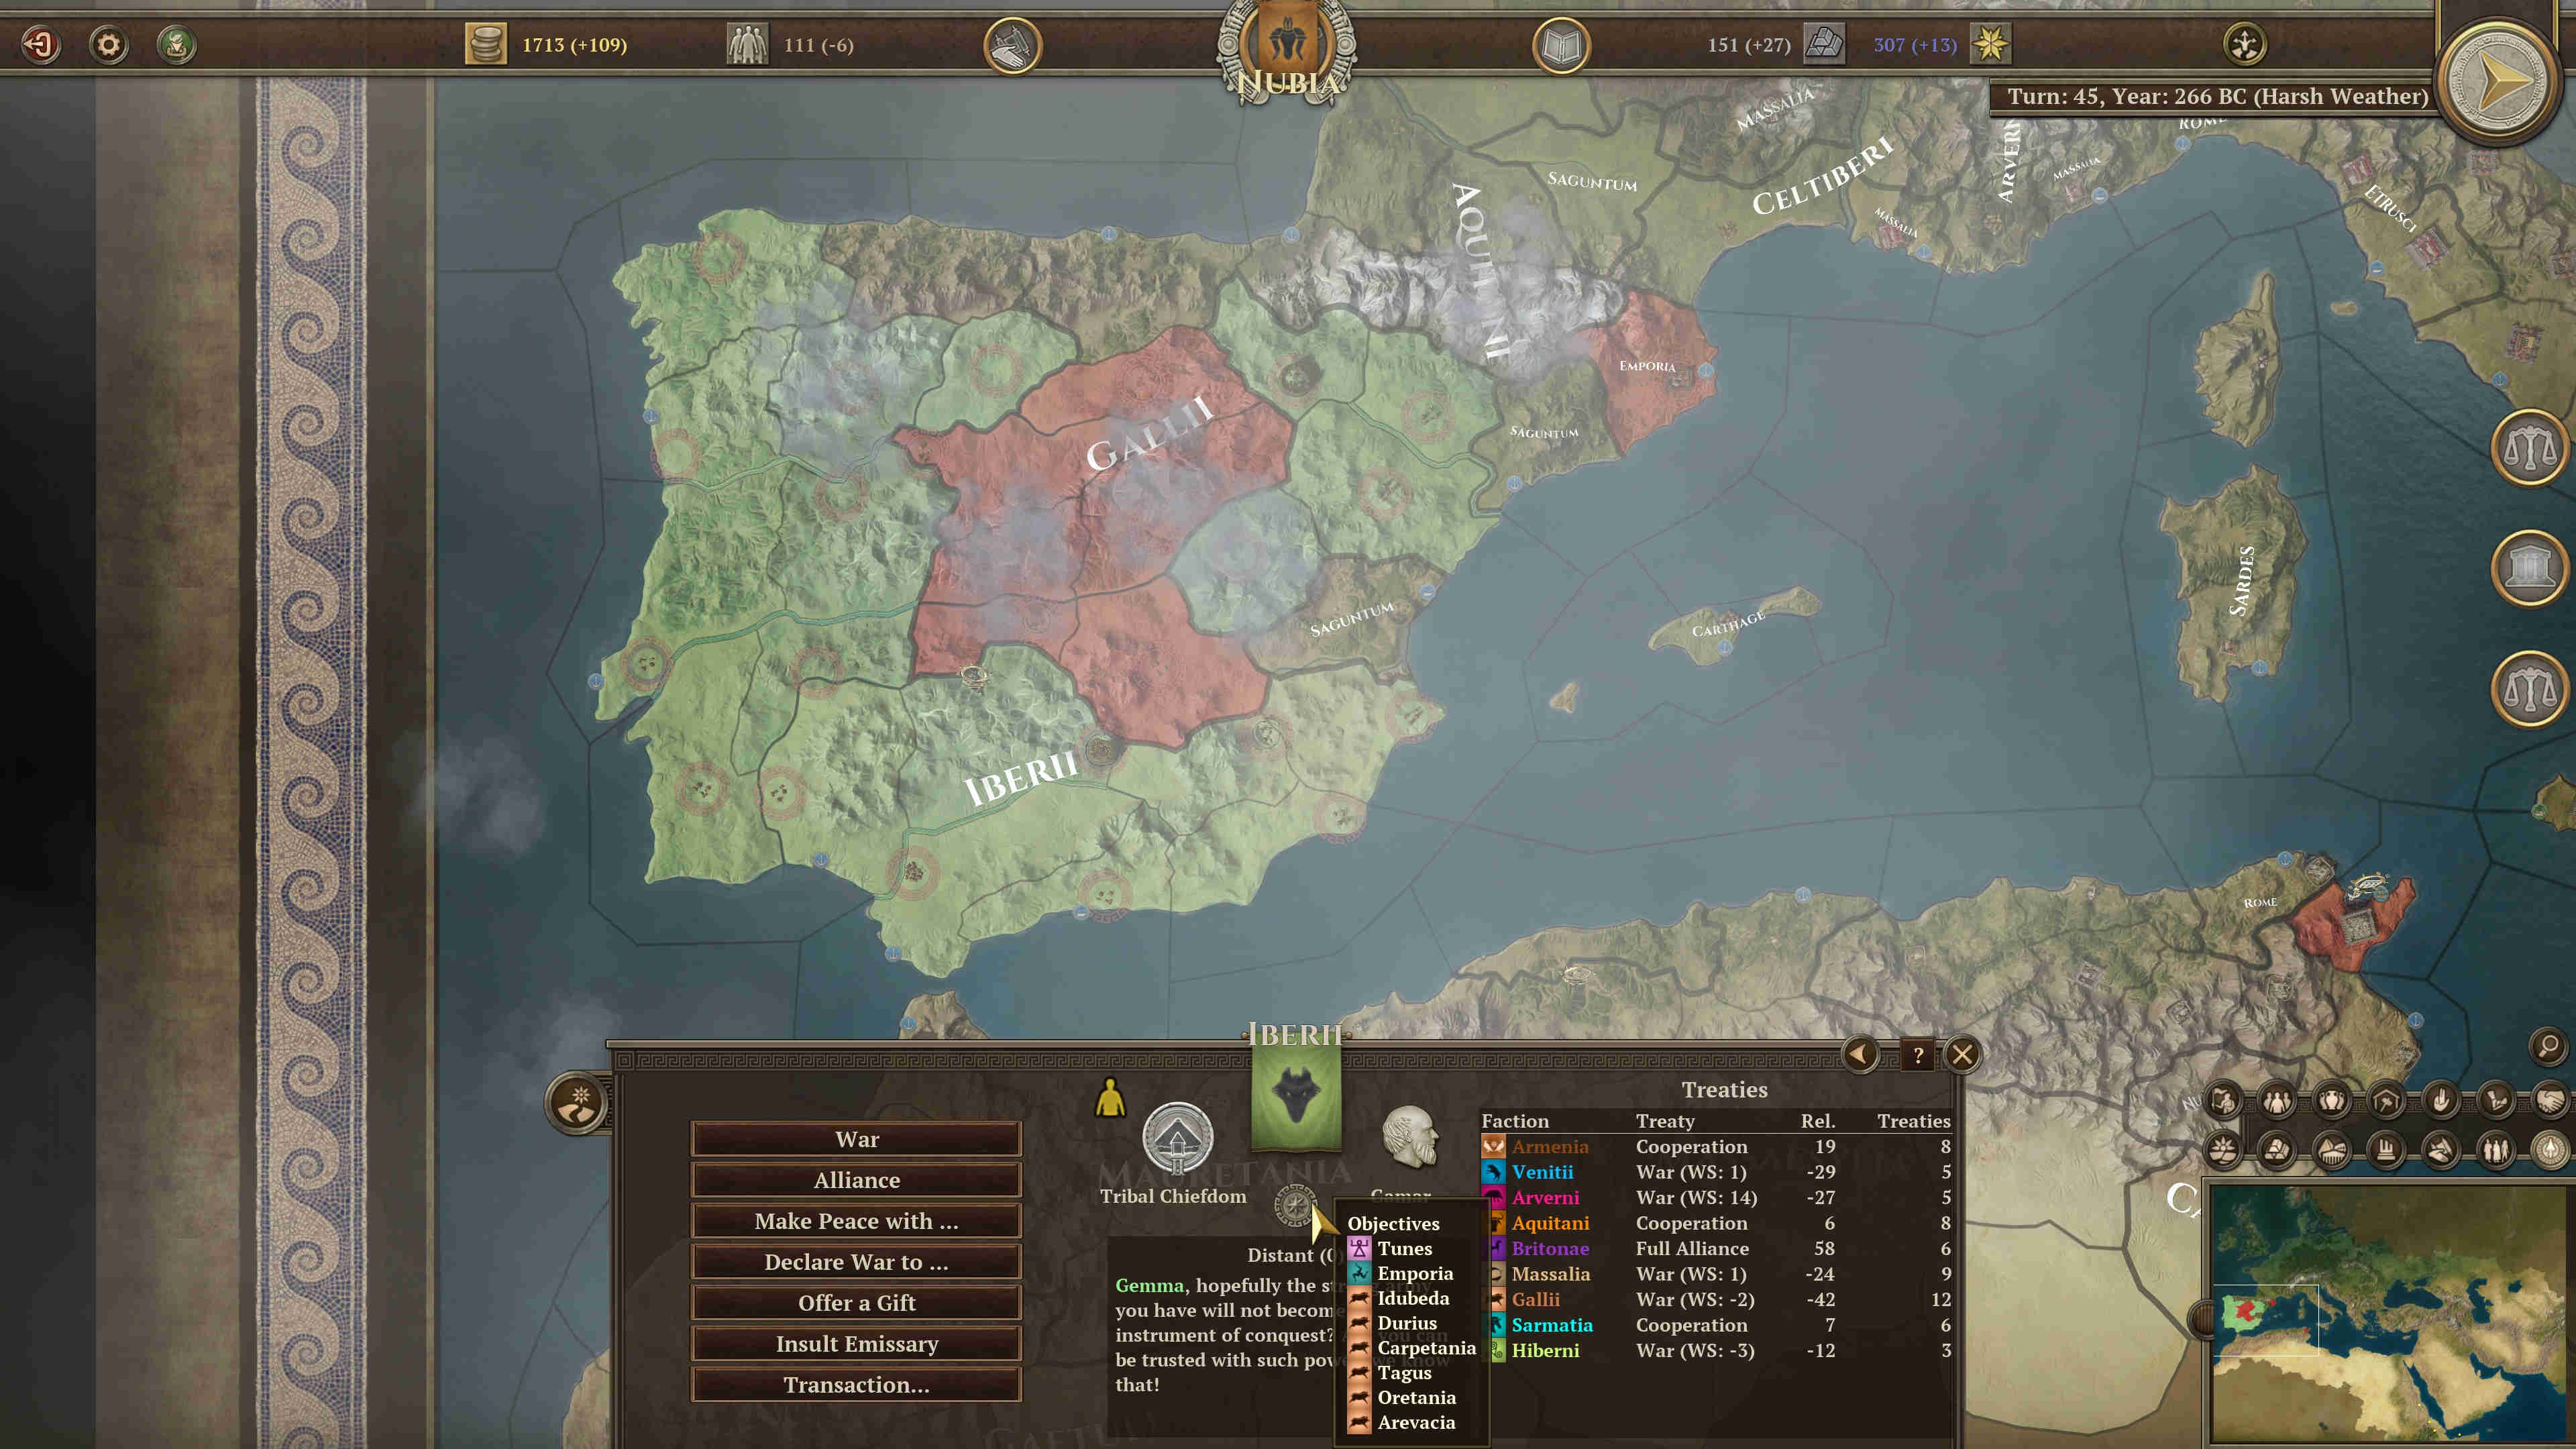The width and height of the screenshot is (2576, 1449).
Task: Click the amphora vases trade icon
Action: 2332,1101
